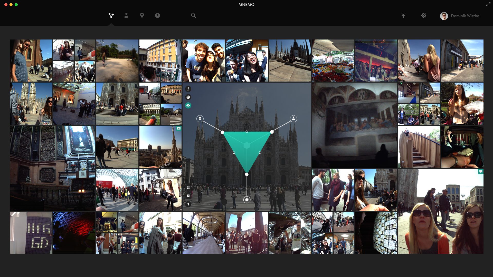Select the mosaic layout icon on the cathedral photo
Image resolution: width=493 pixels, height=277 pixels.
[x=188, y=196]
